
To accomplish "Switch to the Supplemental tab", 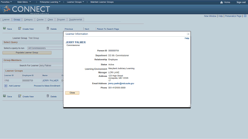I will [76, 20].
